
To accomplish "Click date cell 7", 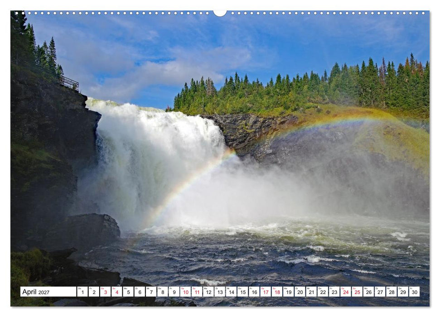I will click(151, 292).
